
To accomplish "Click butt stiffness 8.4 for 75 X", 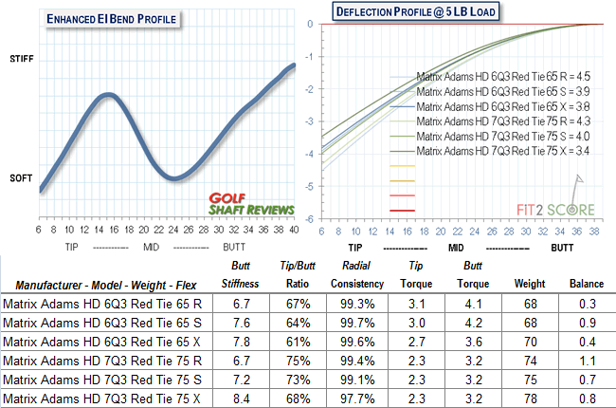I will (242, 399).
